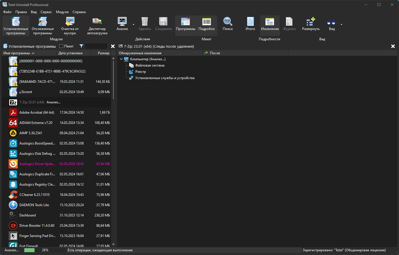Close the 7-Zip changes panel
The image size is (399, 255).
coord(393,46)
